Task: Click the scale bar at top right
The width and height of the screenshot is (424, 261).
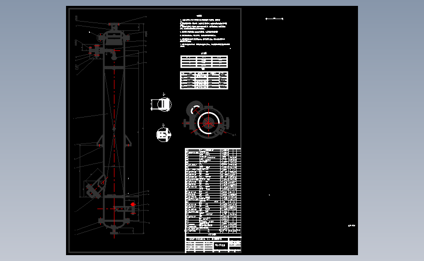Action: pyautogui.click(x=274, y=19)
